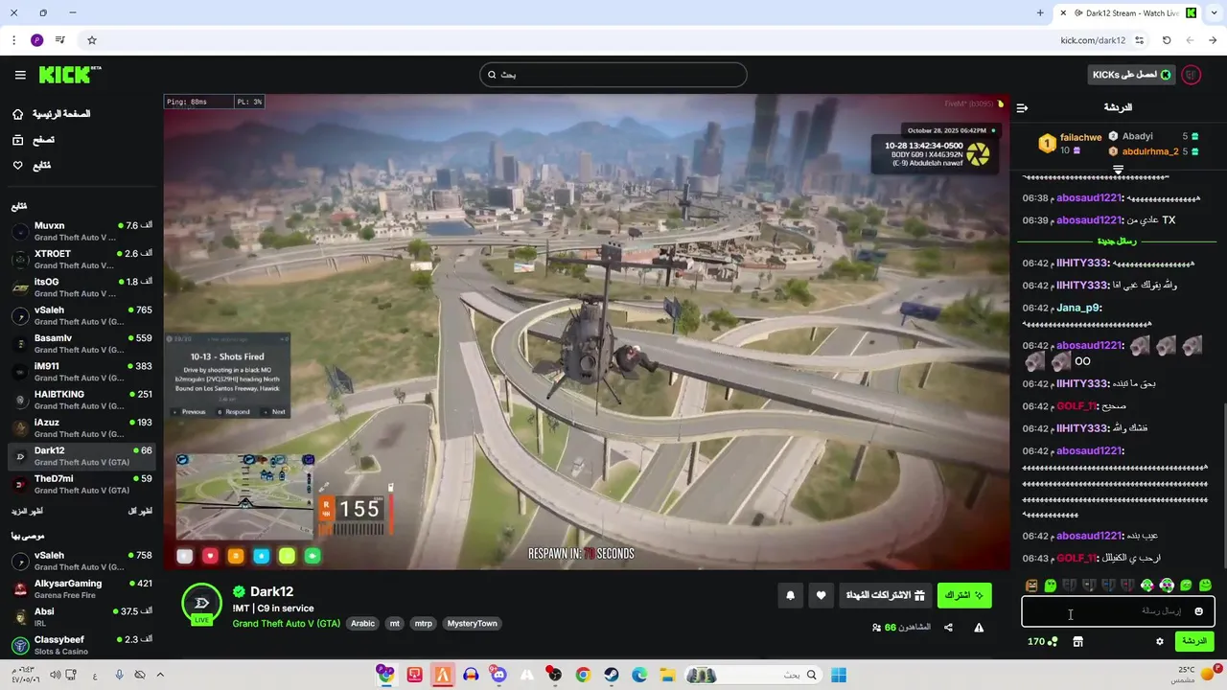
Task: Click the kick.com/dark12 address bar
Action: 1093,40
